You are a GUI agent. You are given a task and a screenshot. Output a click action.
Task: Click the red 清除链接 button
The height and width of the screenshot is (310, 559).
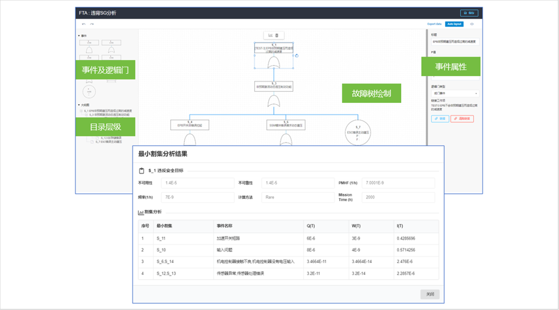(x=462, y=119)
